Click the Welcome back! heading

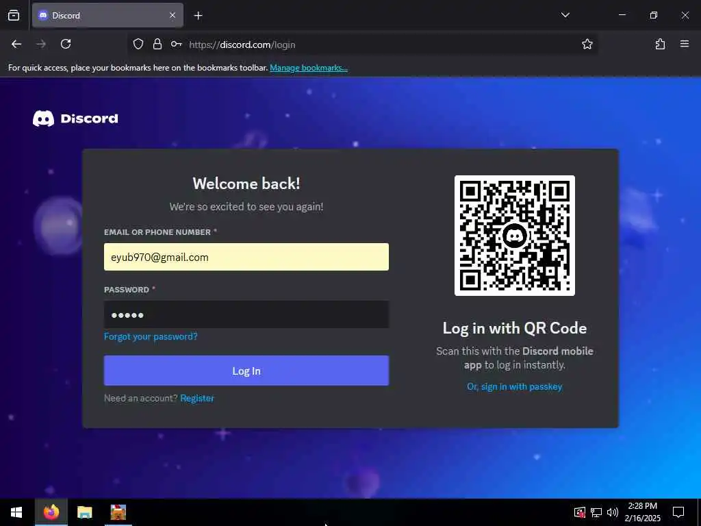(x=246, y=184)
